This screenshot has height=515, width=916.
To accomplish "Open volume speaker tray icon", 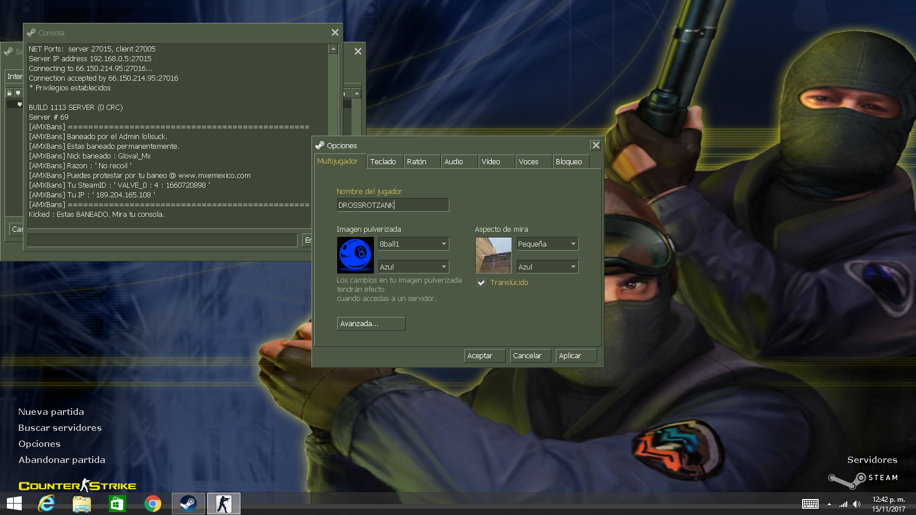I will click(856, 504).
